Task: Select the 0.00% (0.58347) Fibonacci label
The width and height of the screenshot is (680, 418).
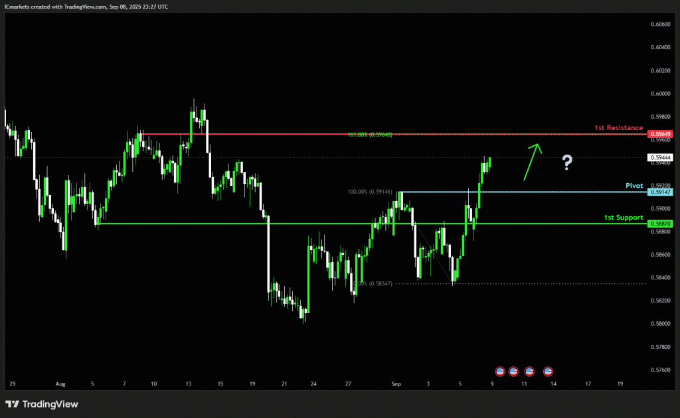Action: coord(373,284)
